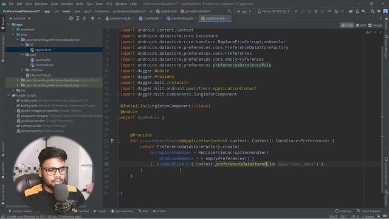389x219 pixels.
Task: Open the Build menu
Action: (x=80, y=4)
